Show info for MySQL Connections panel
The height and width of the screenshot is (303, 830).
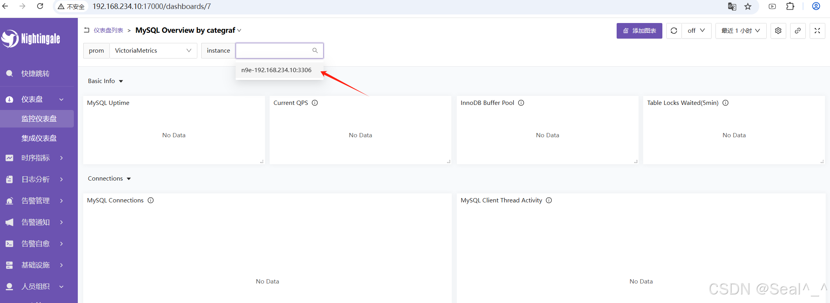click(x=150, y=200)
